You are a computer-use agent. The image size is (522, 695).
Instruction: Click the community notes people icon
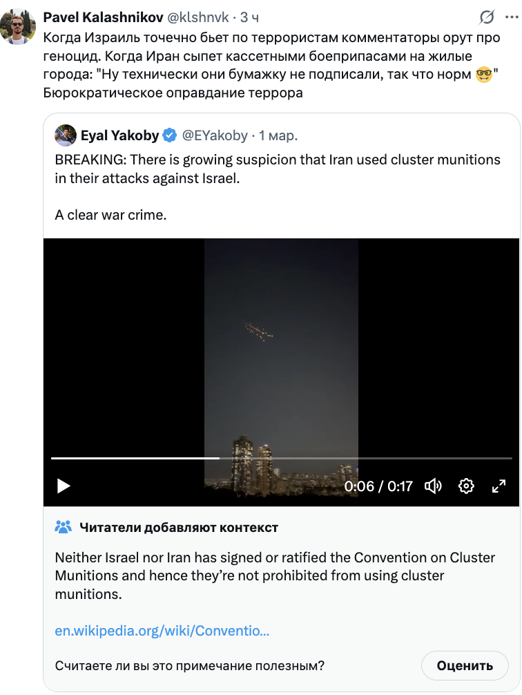63,527
